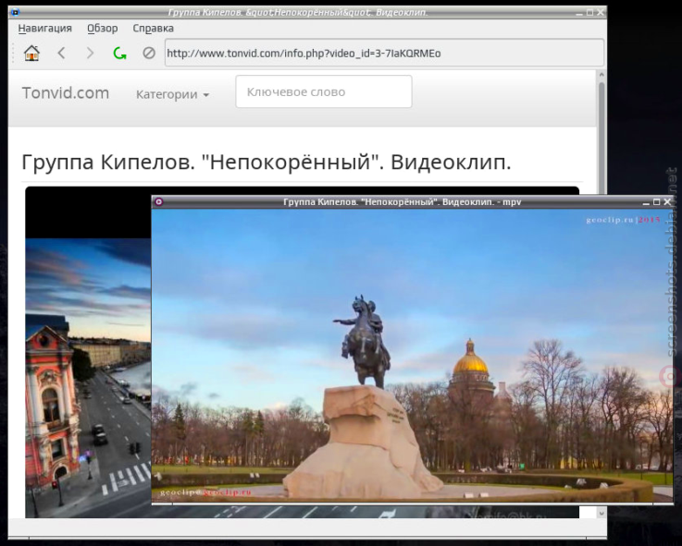Open the Обзор menu
682x546 pixels.
point(102,29)
